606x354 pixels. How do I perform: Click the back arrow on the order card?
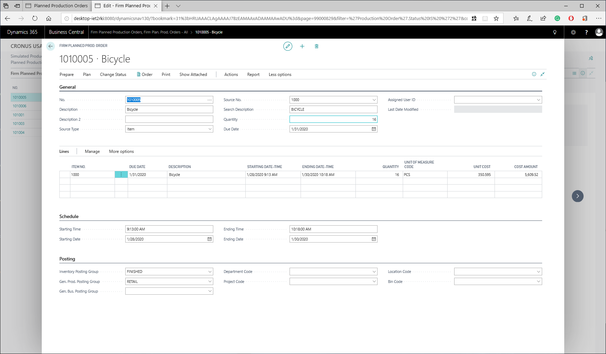51,46
